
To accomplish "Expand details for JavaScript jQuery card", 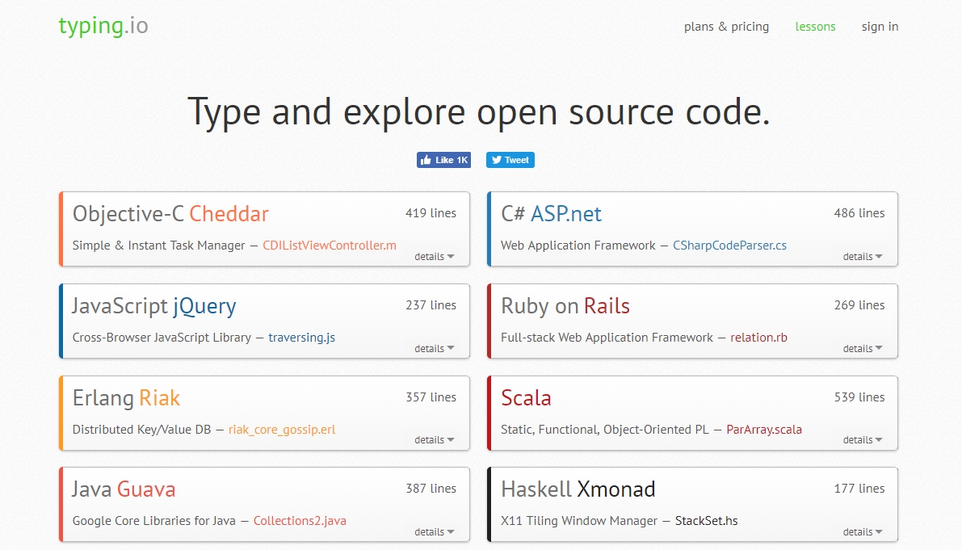I will point(435,348).
